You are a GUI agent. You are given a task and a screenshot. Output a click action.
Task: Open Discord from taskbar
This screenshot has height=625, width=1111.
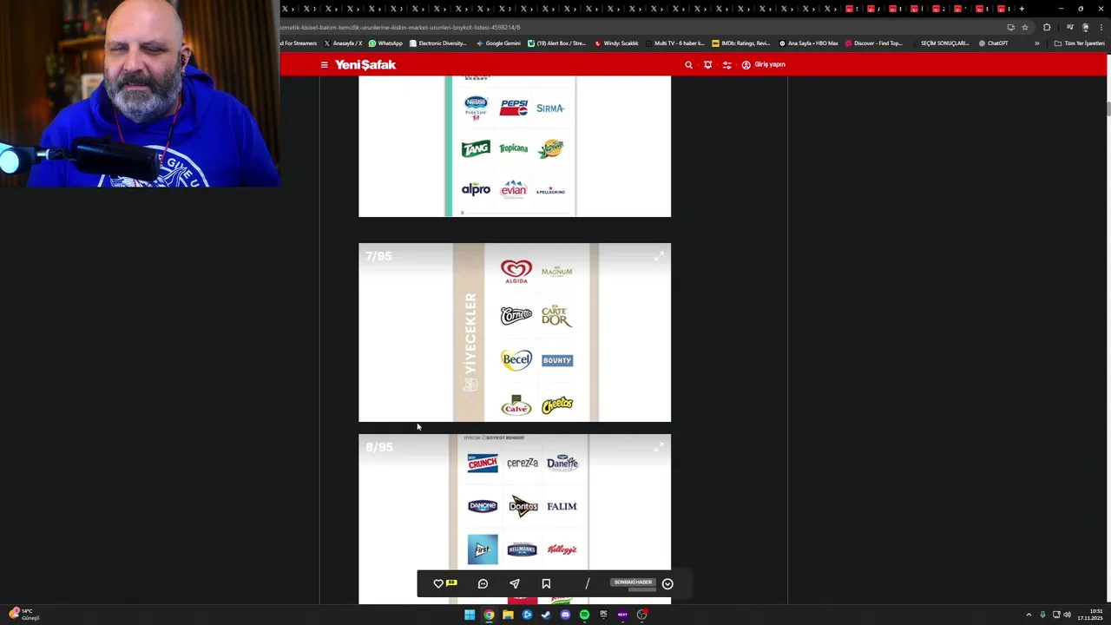[x=565, y=615]
